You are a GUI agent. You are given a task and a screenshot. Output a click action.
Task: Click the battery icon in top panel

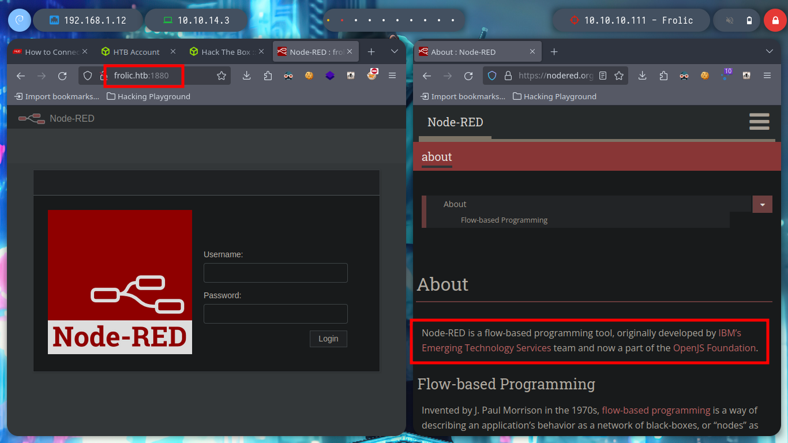pyautogui.click(x=749, y=20)
